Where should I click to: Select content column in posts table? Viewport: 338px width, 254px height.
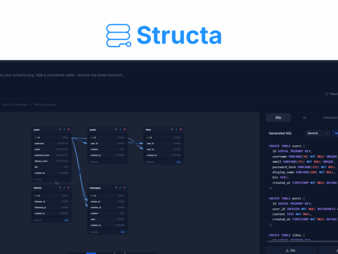[108, 150]
